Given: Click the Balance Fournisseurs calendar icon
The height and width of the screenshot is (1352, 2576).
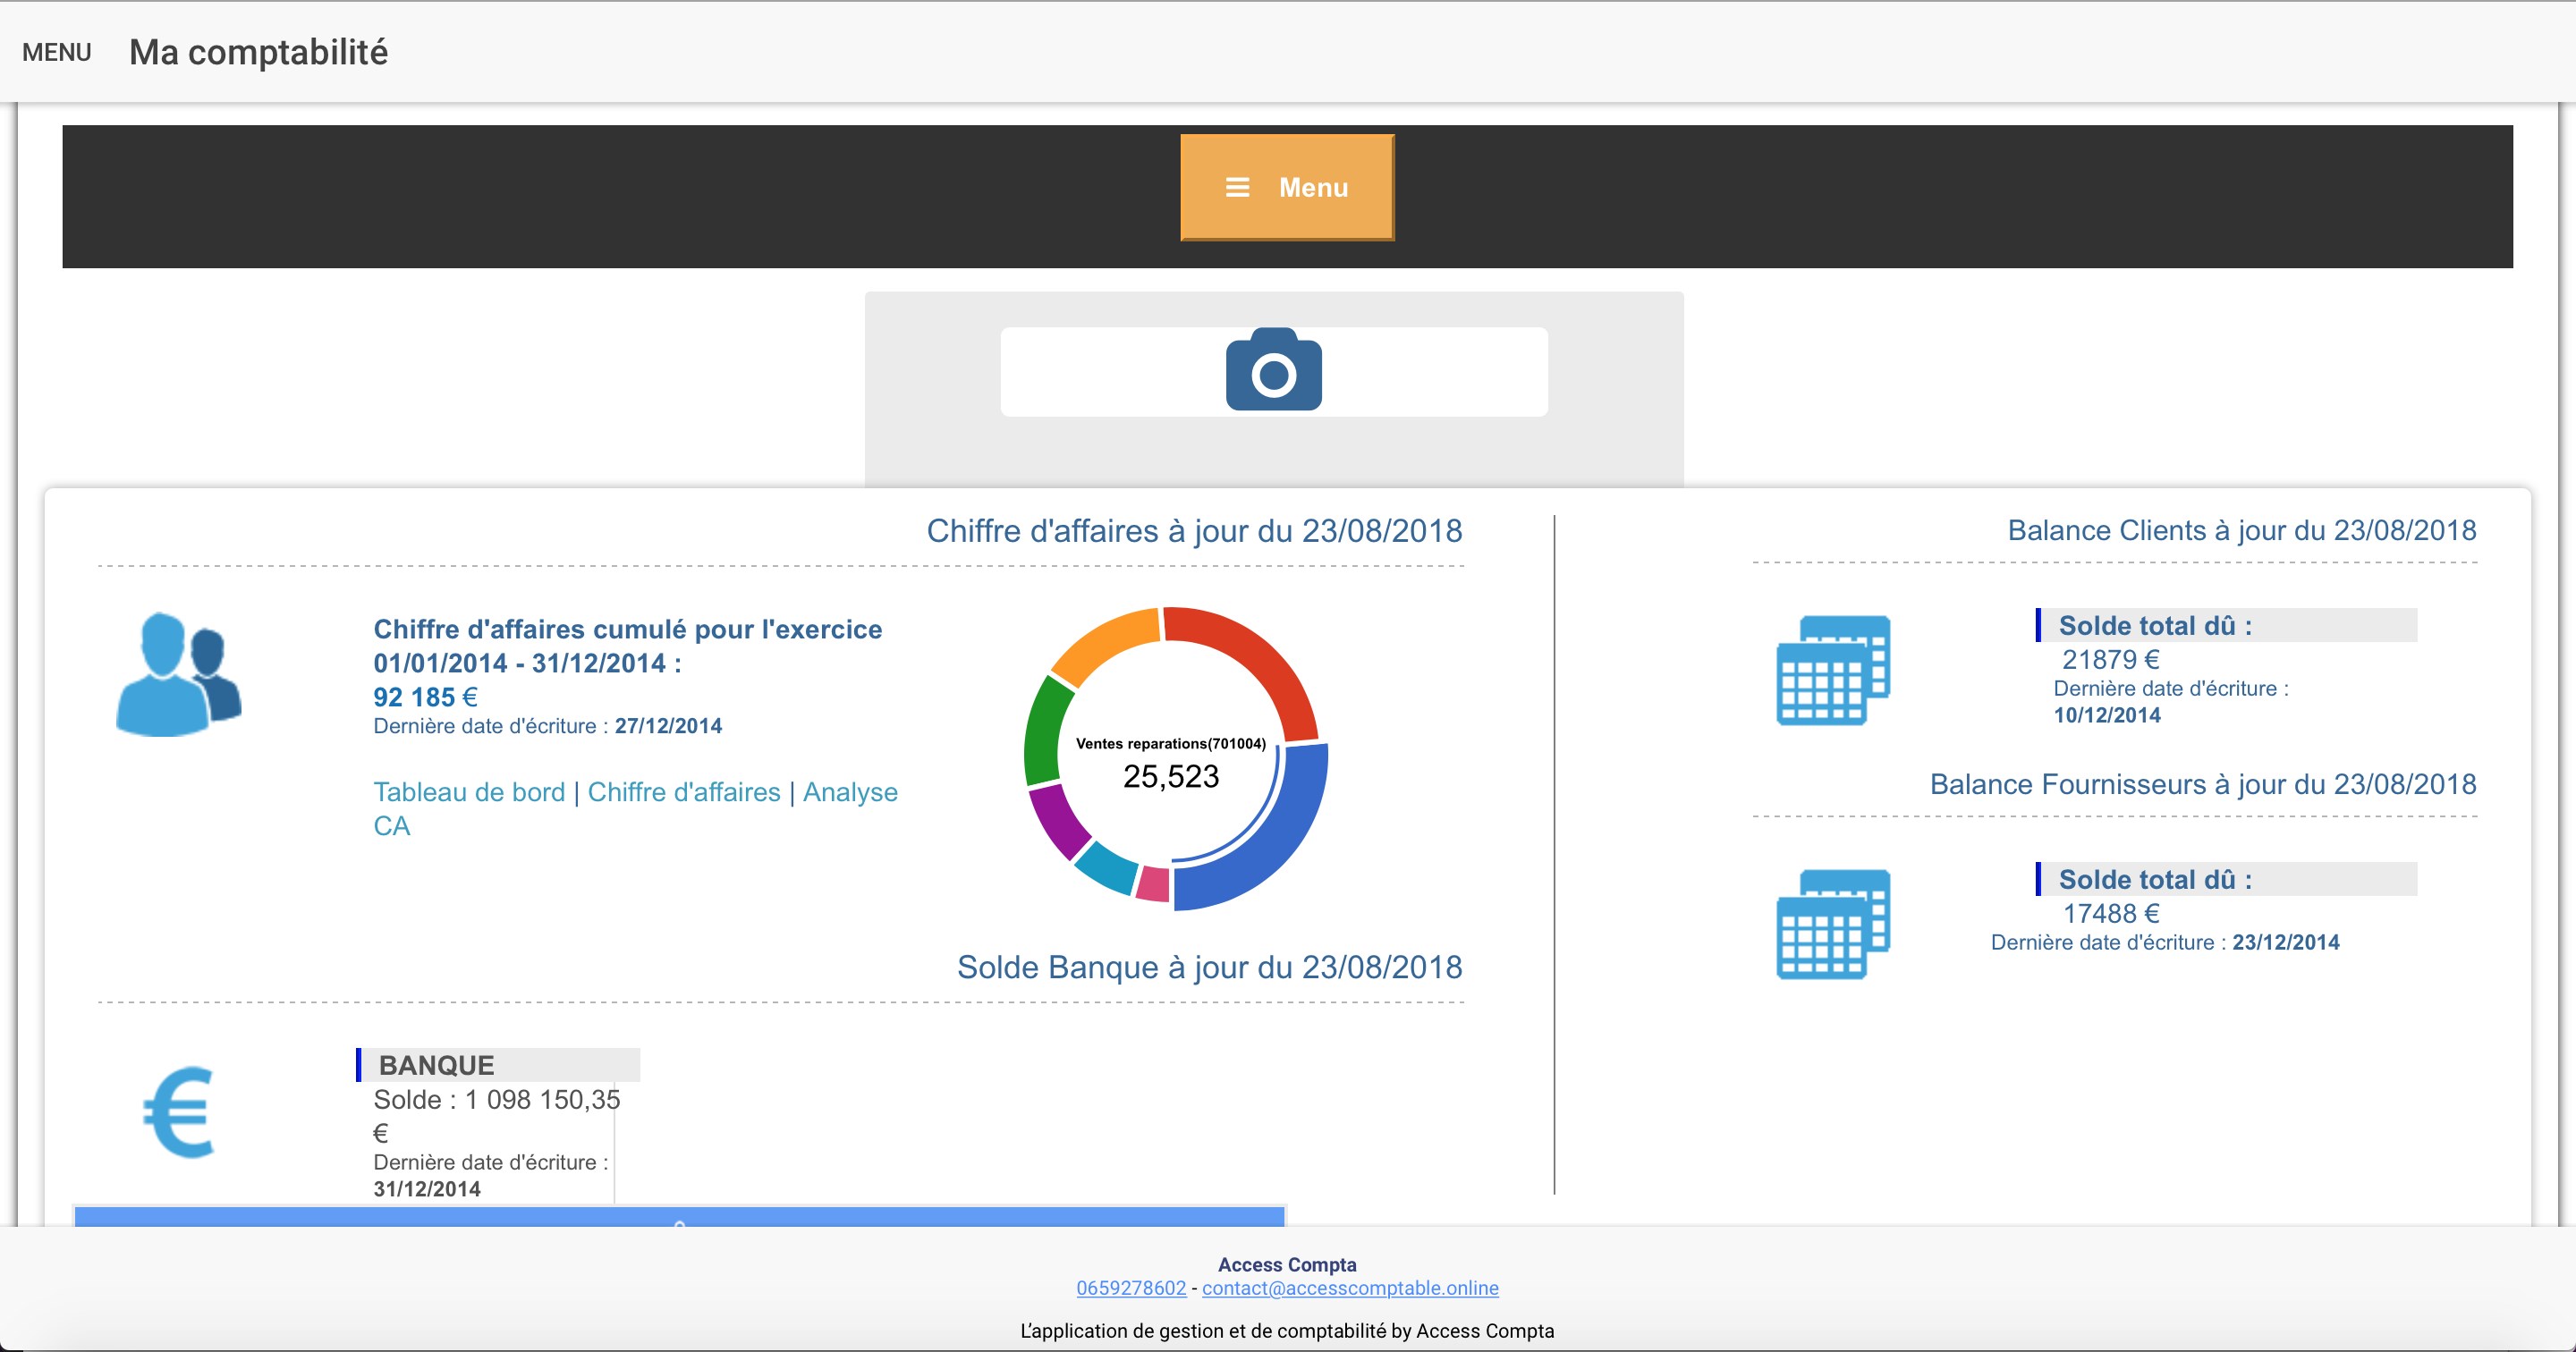Looking at the screenshot, I should pos(1832,924).
